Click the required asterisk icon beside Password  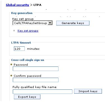tap(11, 65)
